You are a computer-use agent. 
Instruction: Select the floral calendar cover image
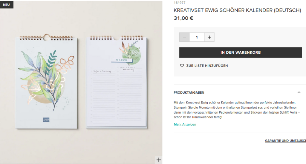click(46, 82)
